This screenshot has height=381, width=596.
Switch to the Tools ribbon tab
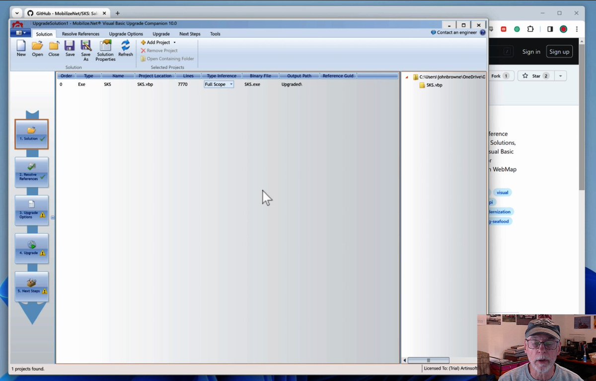[215, 34]
